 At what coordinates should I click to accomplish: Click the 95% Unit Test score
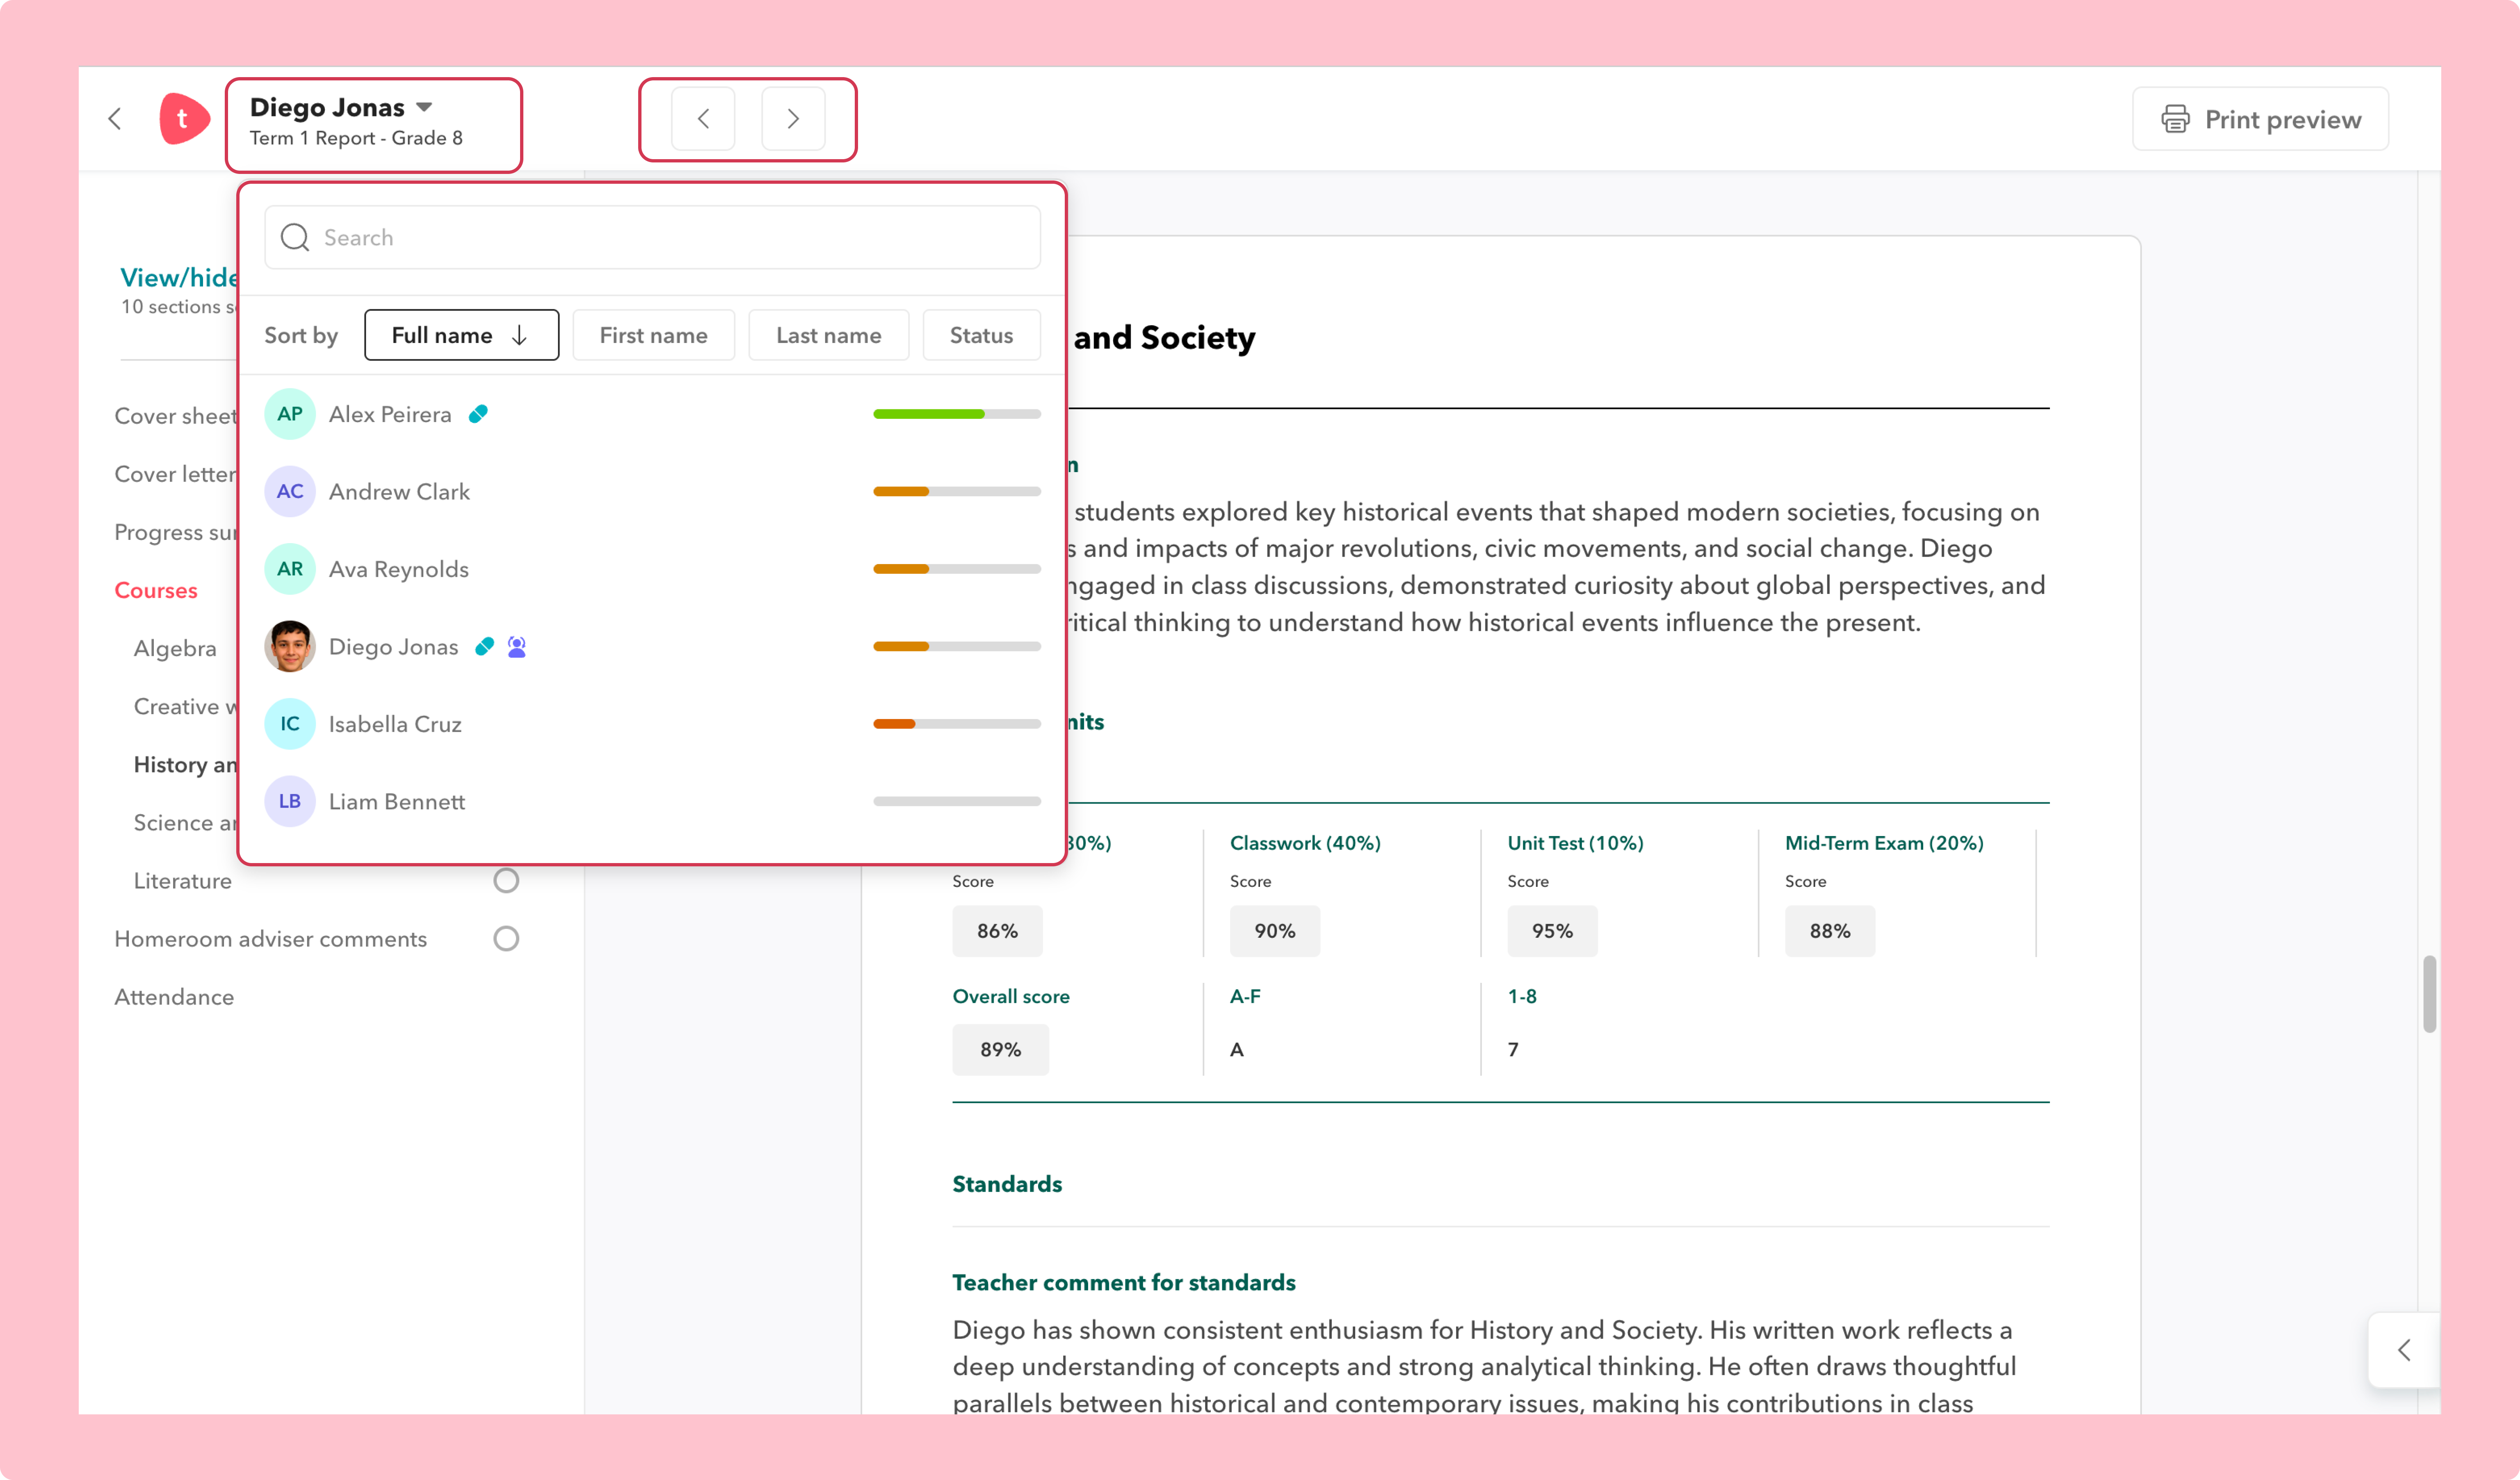(x=1552, y=931)
